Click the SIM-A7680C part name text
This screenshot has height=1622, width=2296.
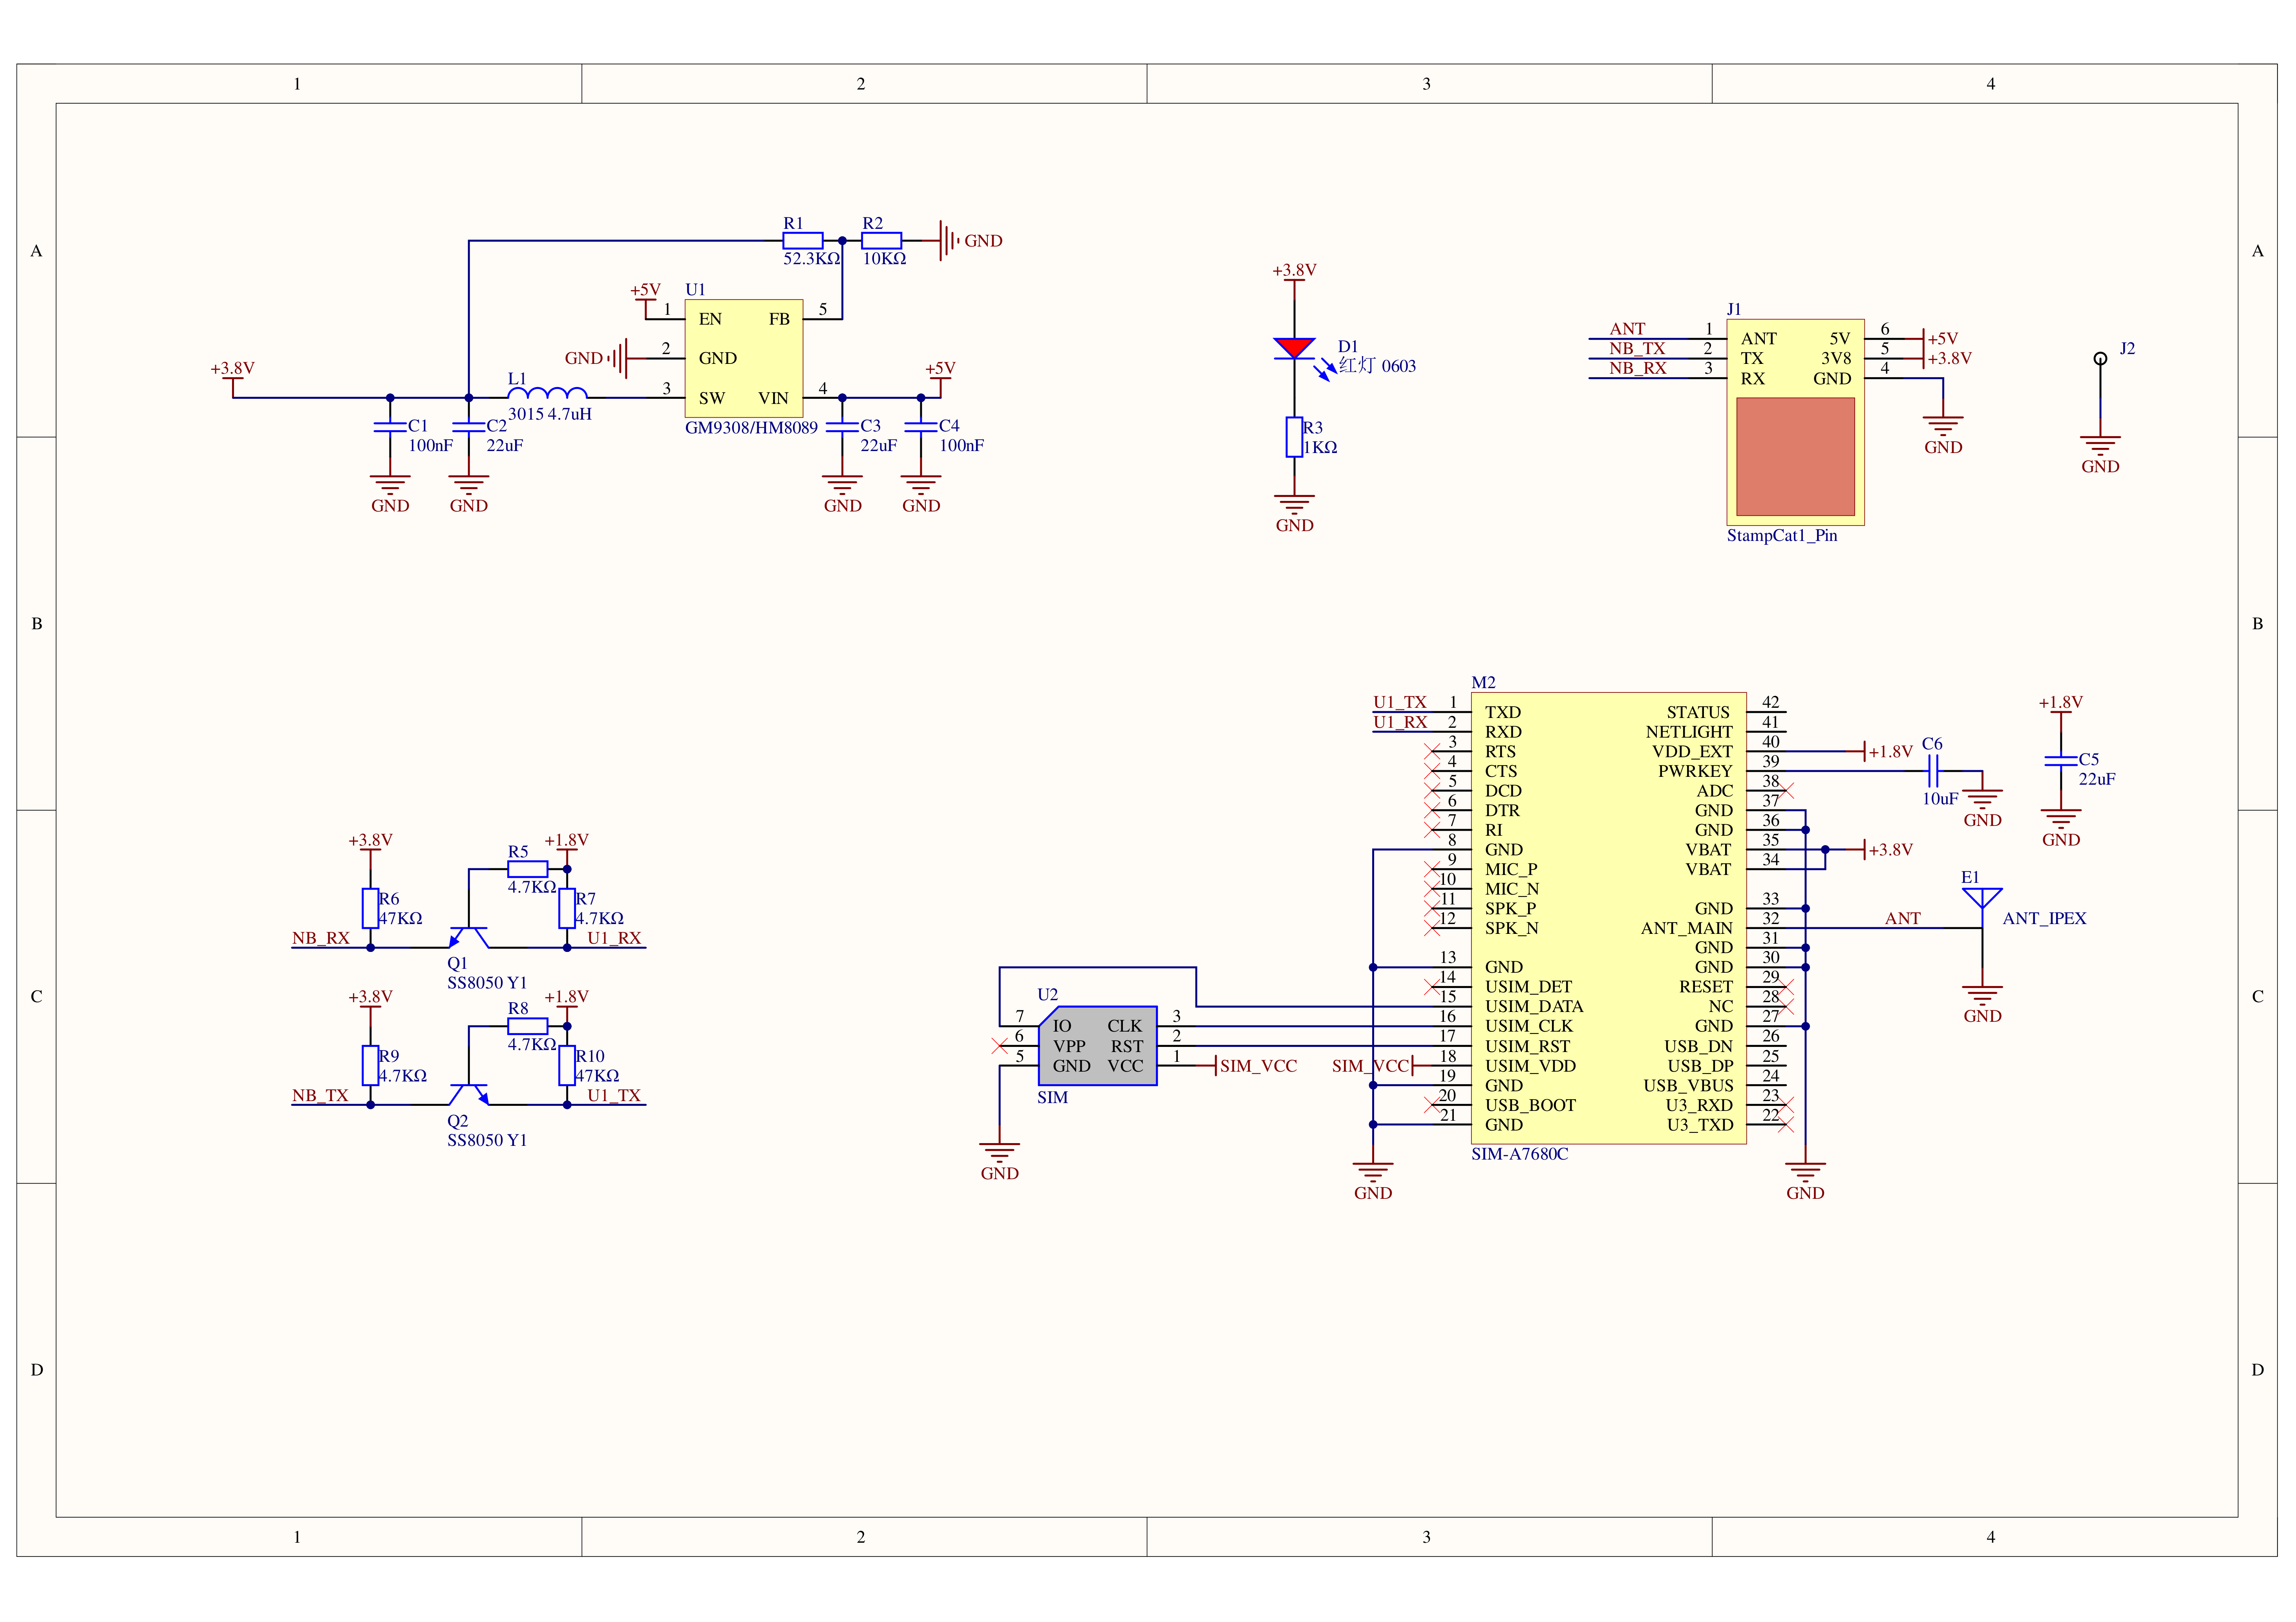[x=1519, y=1154]
